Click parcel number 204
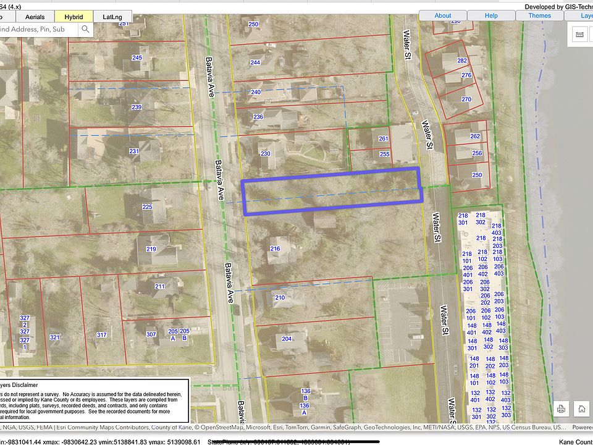 [x=287, y=339]
